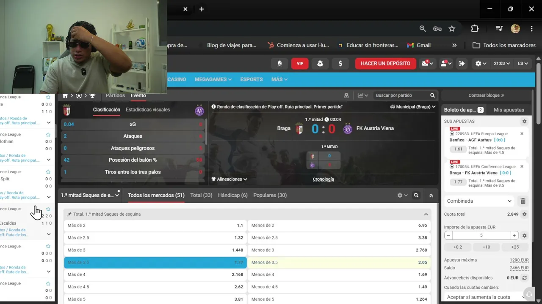Click the pin icon on corners market
The width and height of the screenshot is (542, 304).
(69, 214)
